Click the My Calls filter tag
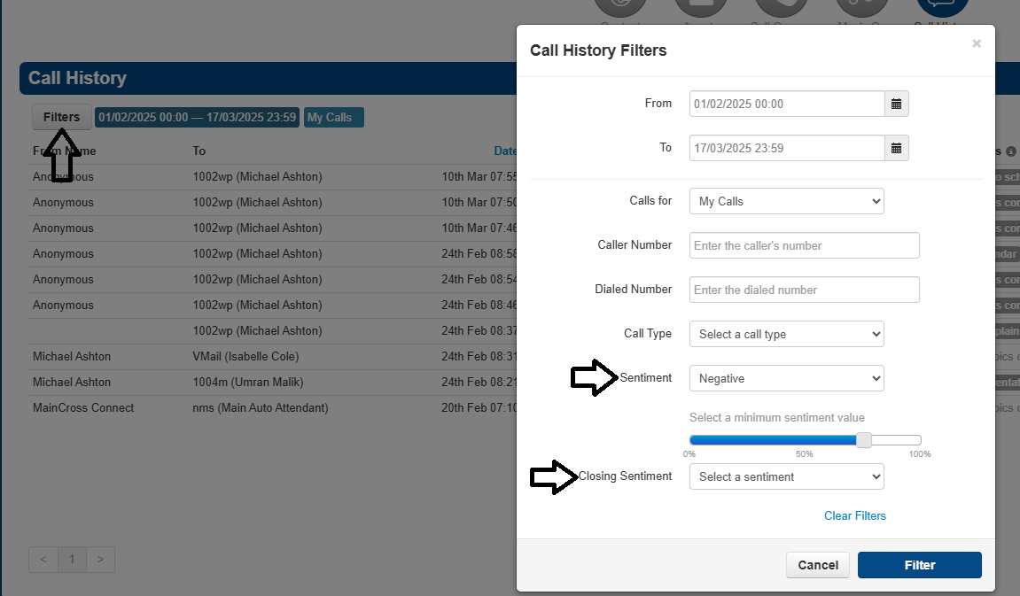 (x=334, y=118)
